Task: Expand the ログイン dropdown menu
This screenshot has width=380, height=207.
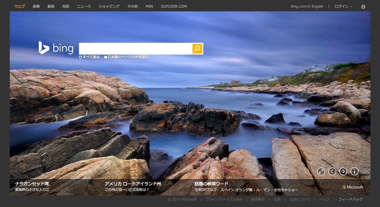Action: [343, 6]
